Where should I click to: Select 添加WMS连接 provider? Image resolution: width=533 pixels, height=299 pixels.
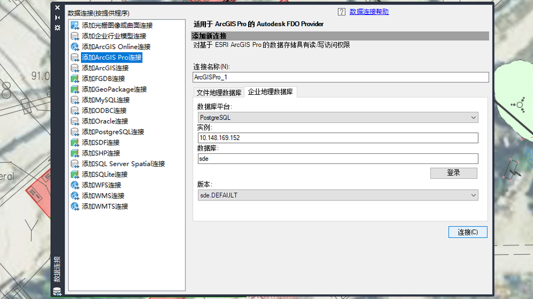tap(103, 195)
